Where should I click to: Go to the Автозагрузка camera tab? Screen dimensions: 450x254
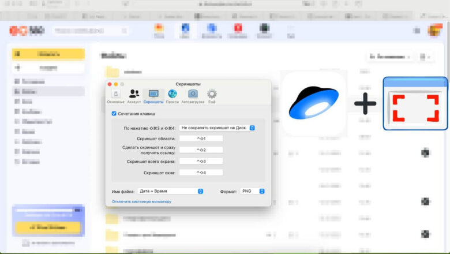193,96
